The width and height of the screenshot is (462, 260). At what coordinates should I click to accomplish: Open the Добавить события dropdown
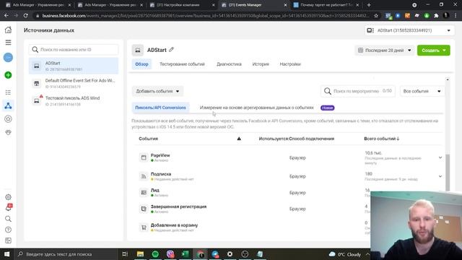(157, 91)
